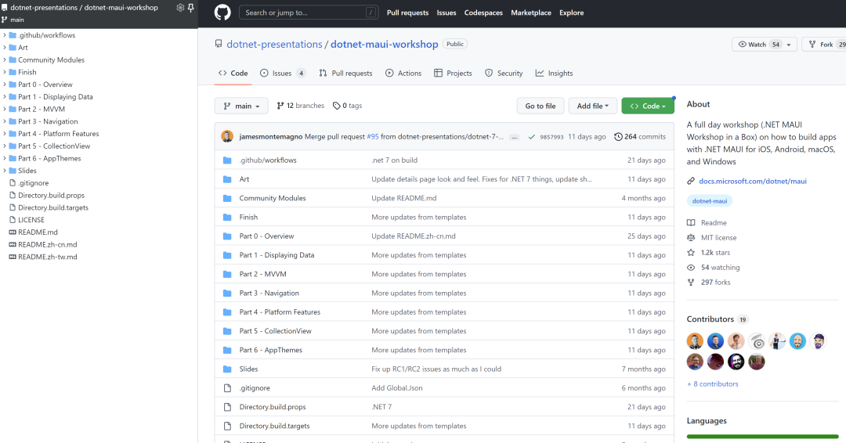Screen dimensions: 846x443
Task: Click the first contributor avatar
Action: (x=695, y=341)
